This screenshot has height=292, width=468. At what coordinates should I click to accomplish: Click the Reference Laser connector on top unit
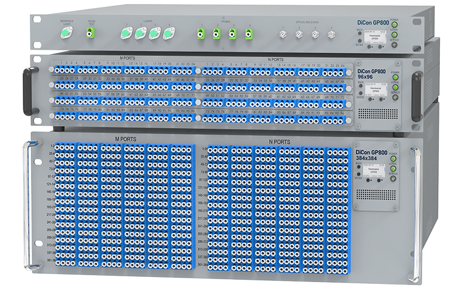tap(66, 33)
